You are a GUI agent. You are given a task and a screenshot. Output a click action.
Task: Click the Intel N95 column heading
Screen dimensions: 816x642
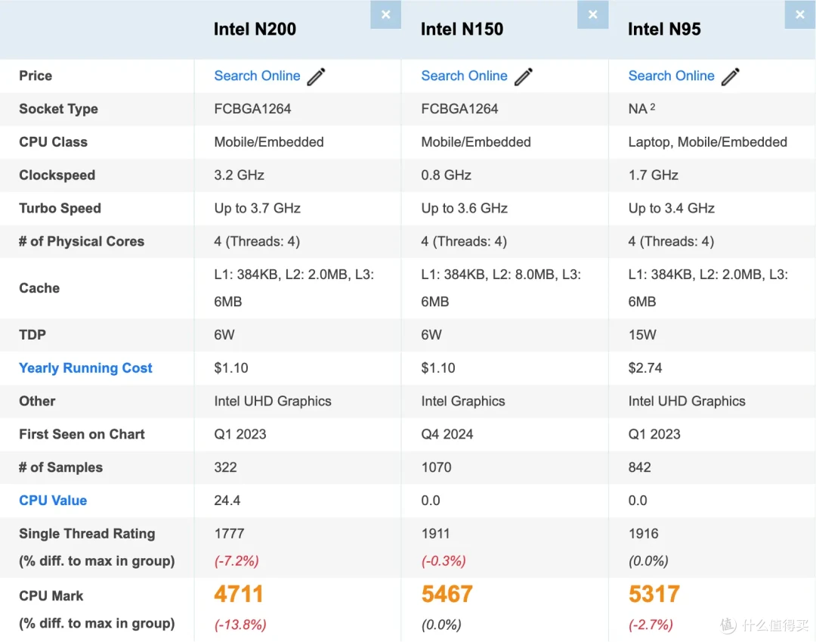pos(665,29)
